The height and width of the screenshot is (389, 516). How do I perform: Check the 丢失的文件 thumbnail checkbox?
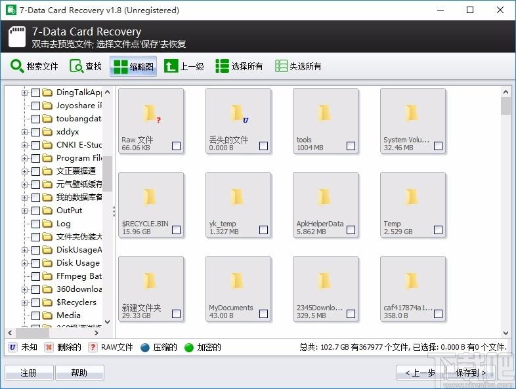264,146
